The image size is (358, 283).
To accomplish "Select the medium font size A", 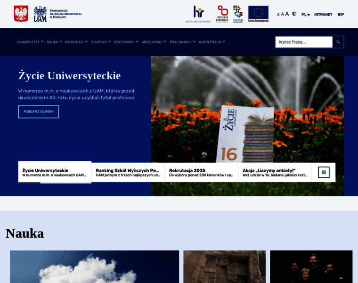I will coord(283,15).
